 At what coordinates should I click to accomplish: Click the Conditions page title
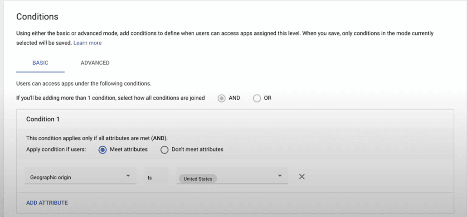(x=37, y=17)
